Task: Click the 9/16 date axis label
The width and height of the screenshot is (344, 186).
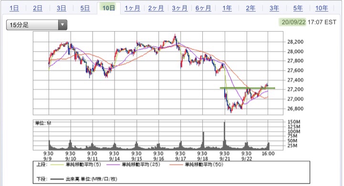Action: [x=158, y=159]
